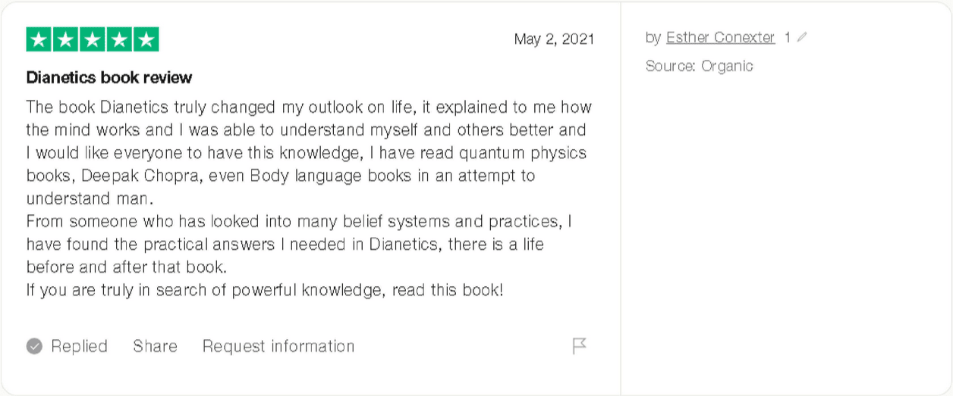Click Request information
Screen dimensions: 953x396
click(x=278, y=346)
